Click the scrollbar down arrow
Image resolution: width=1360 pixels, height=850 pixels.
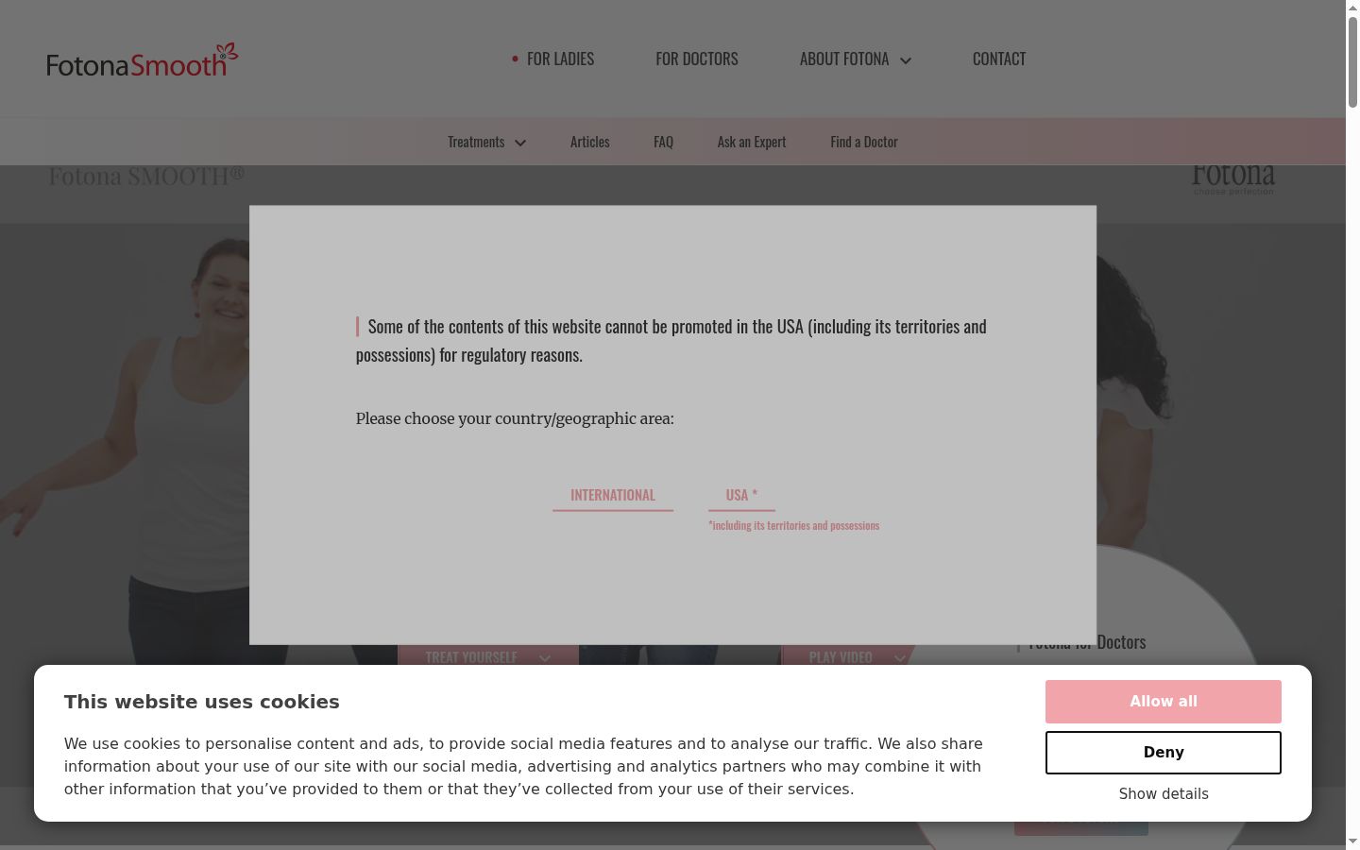coord(1352,841)
